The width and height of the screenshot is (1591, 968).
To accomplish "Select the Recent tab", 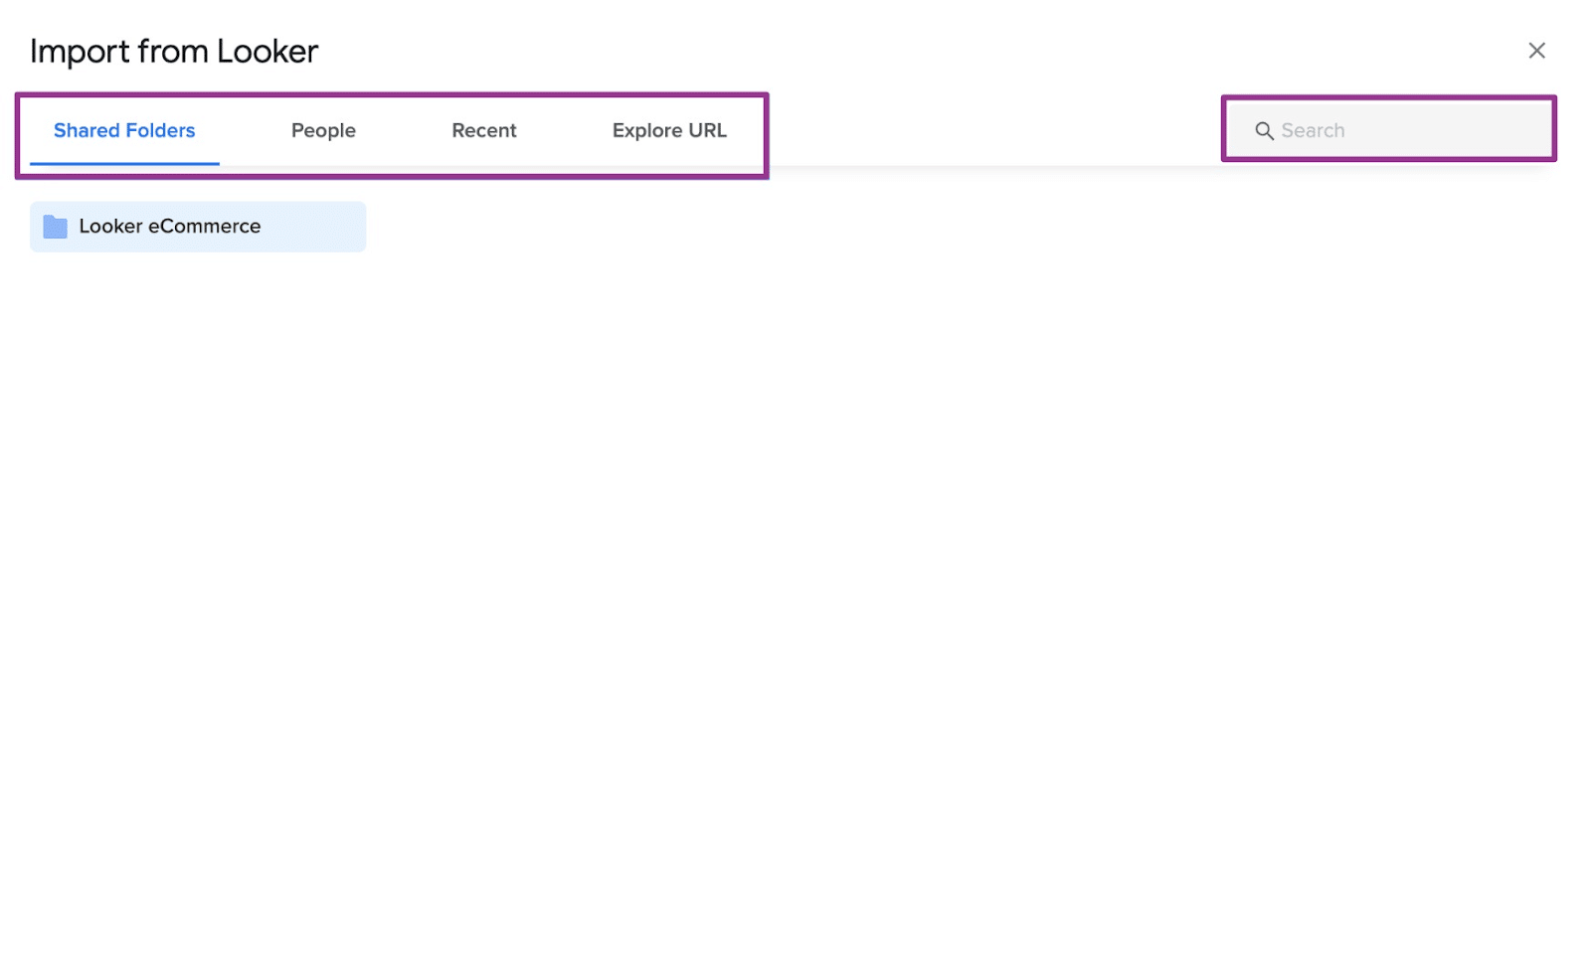I will [484, 131].
